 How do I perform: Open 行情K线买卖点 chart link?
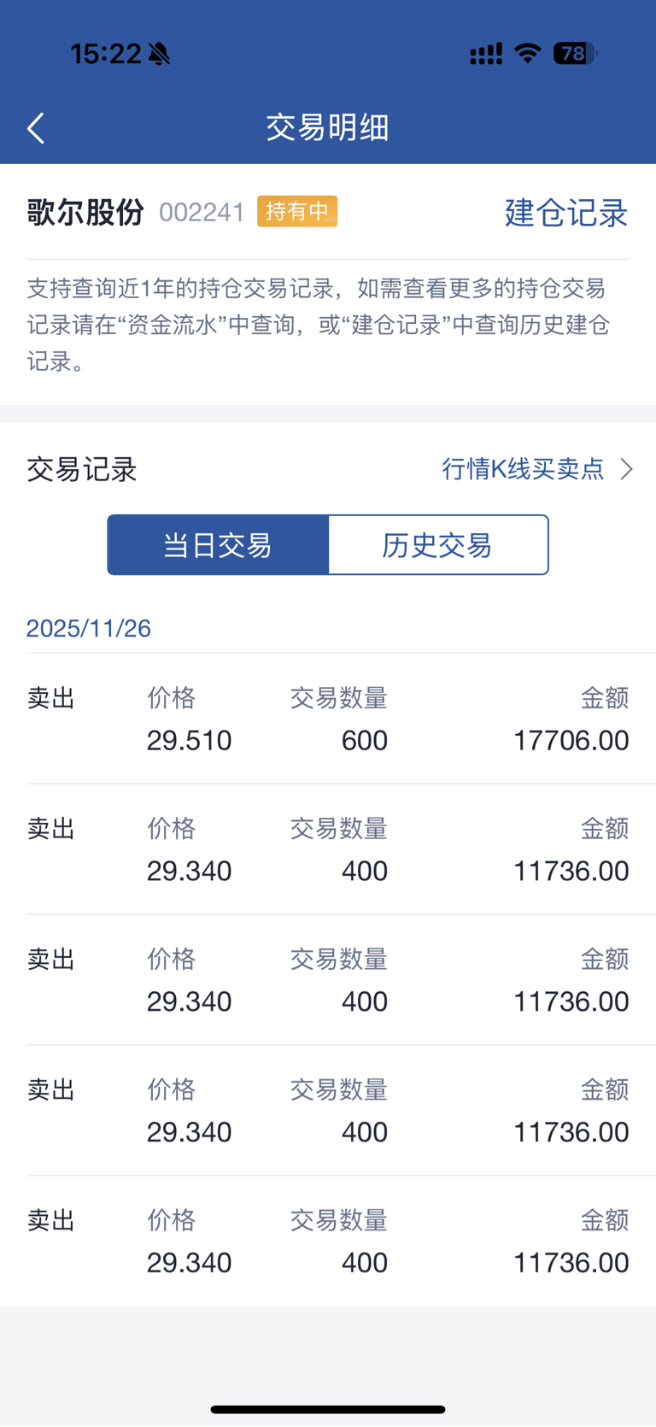point(523,469)
